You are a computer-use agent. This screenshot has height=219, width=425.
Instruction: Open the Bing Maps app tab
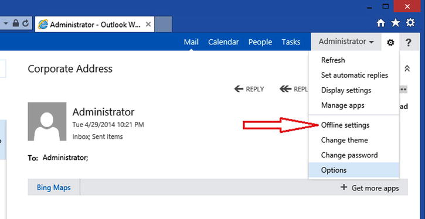pos(54,187)
